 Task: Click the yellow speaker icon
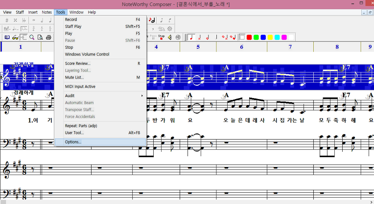tap(170, 37)
